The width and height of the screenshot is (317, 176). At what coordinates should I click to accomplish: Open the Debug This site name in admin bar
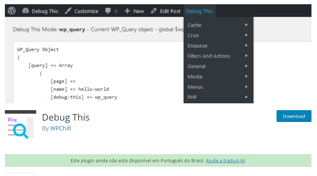(45, 11)
